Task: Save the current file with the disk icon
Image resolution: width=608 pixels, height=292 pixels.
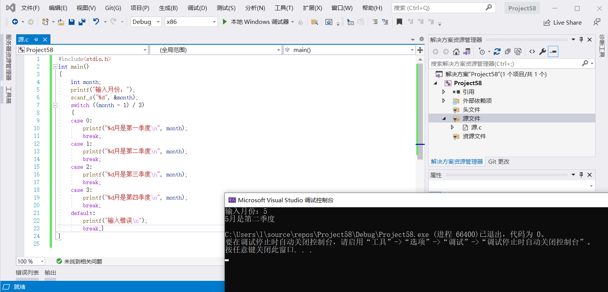Action: [72, 22]
